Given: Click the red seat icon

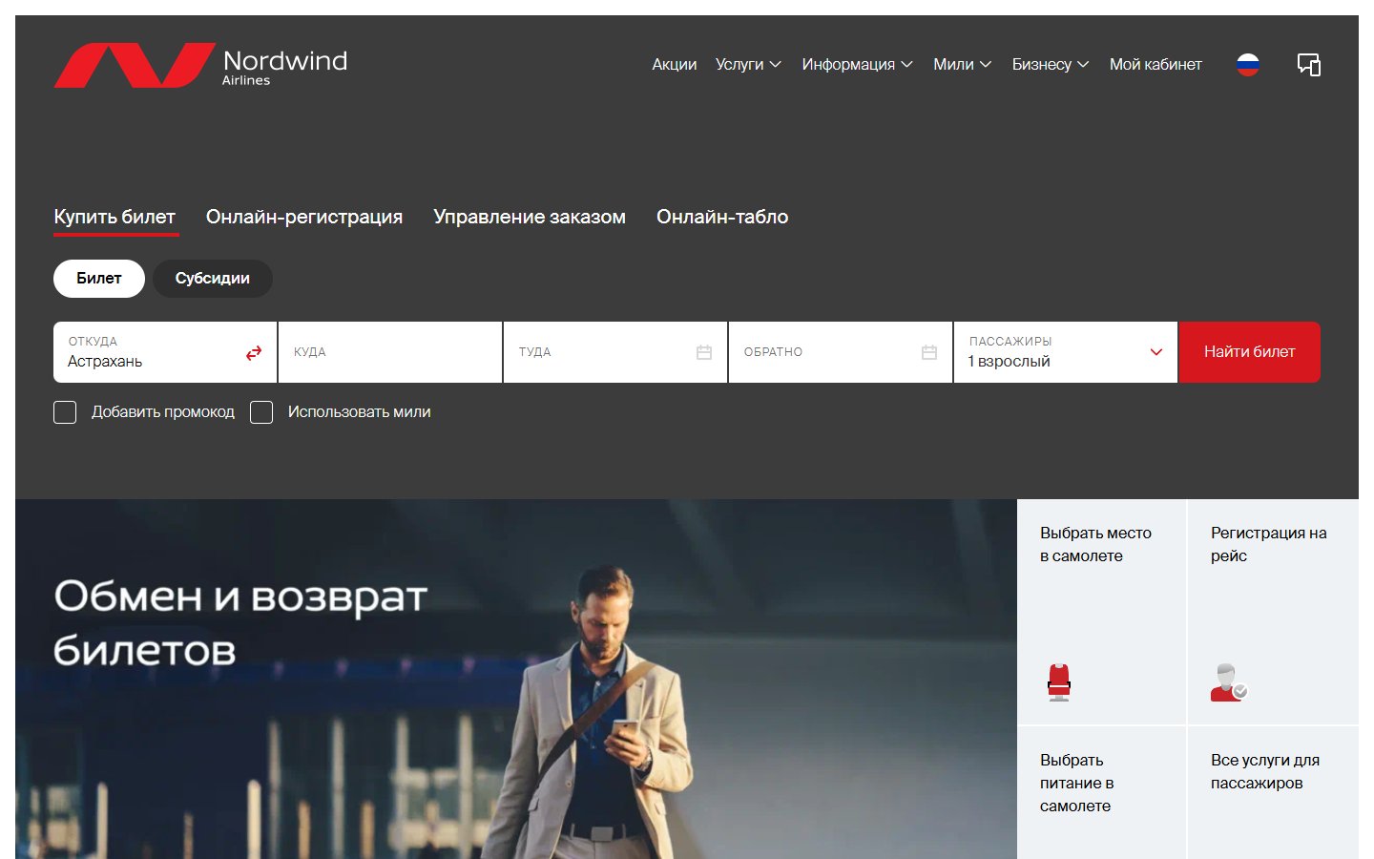Looking at the screenshot, I should click(1059, 682).
